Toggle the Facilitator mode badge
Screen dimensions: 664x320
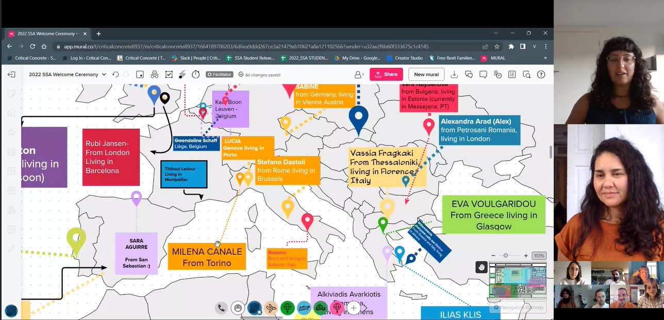click(220, 75)
